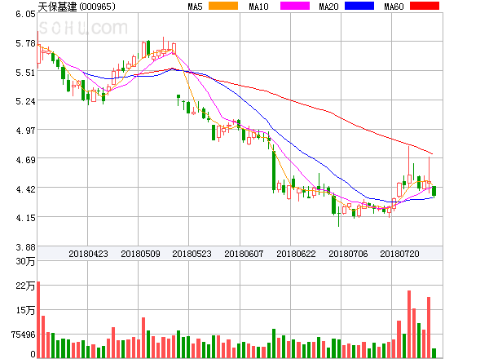Click the MA10 legend label

[x=258, y=7]
